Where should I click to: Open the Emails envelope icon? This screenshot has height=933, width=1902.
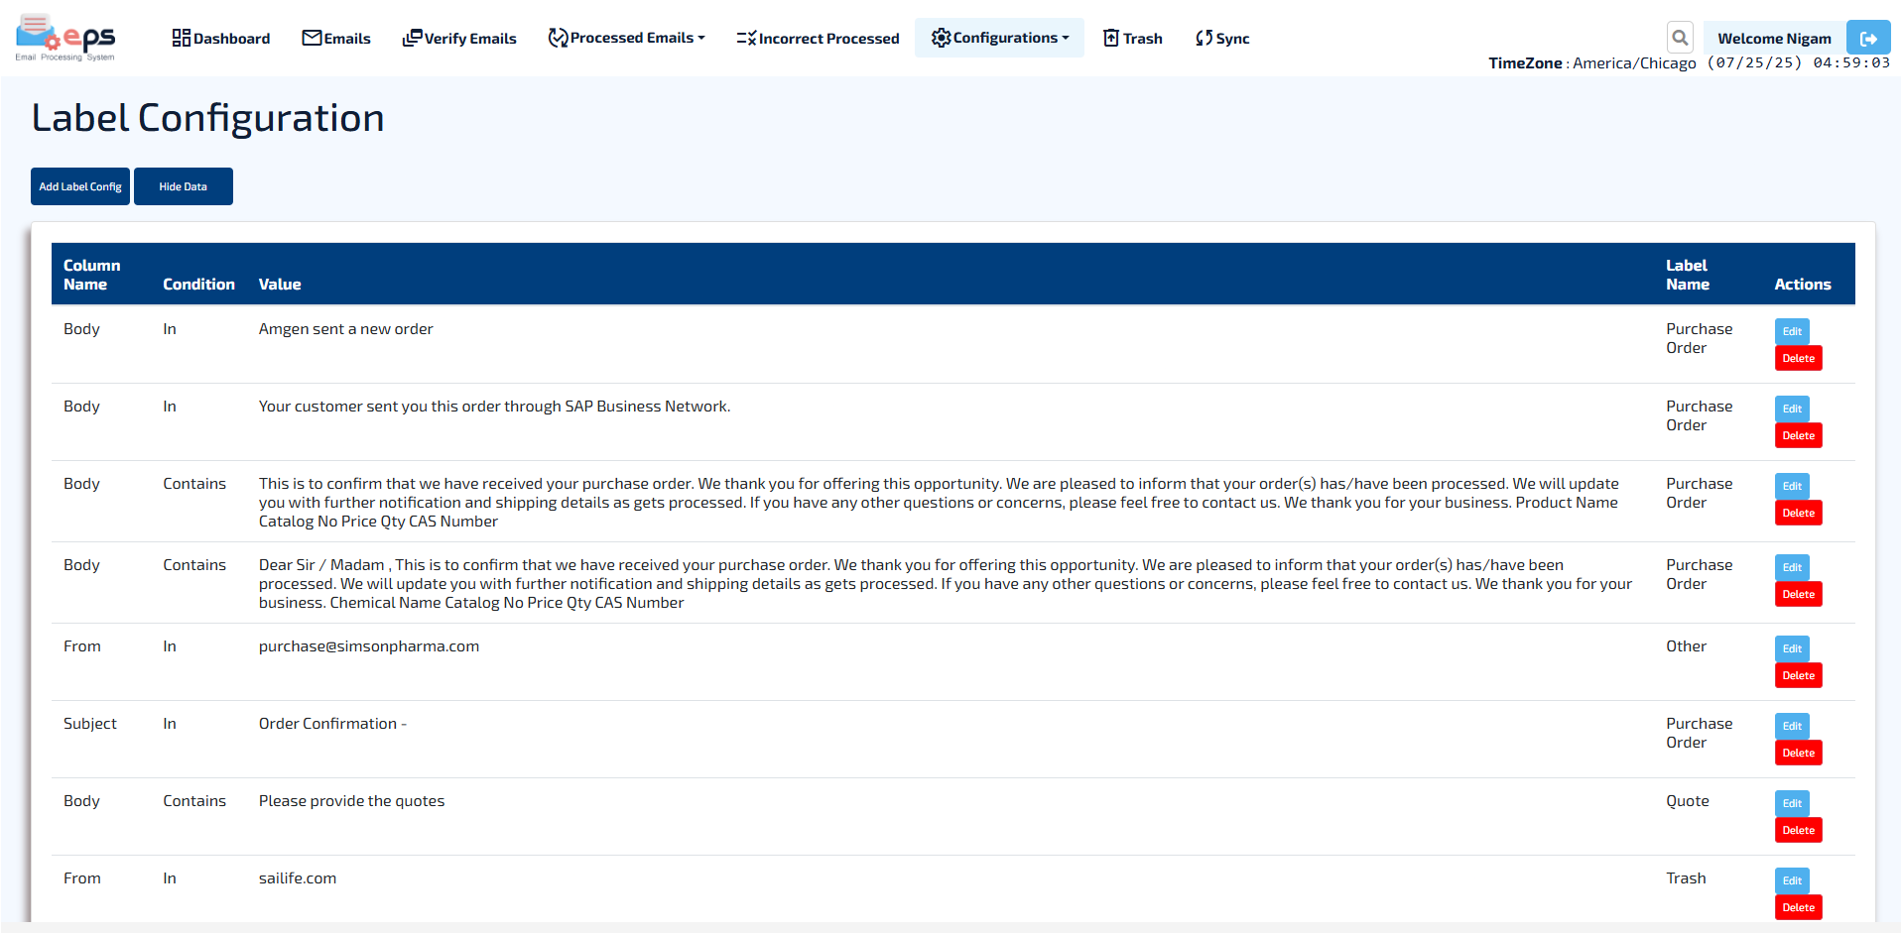[312, 38]
